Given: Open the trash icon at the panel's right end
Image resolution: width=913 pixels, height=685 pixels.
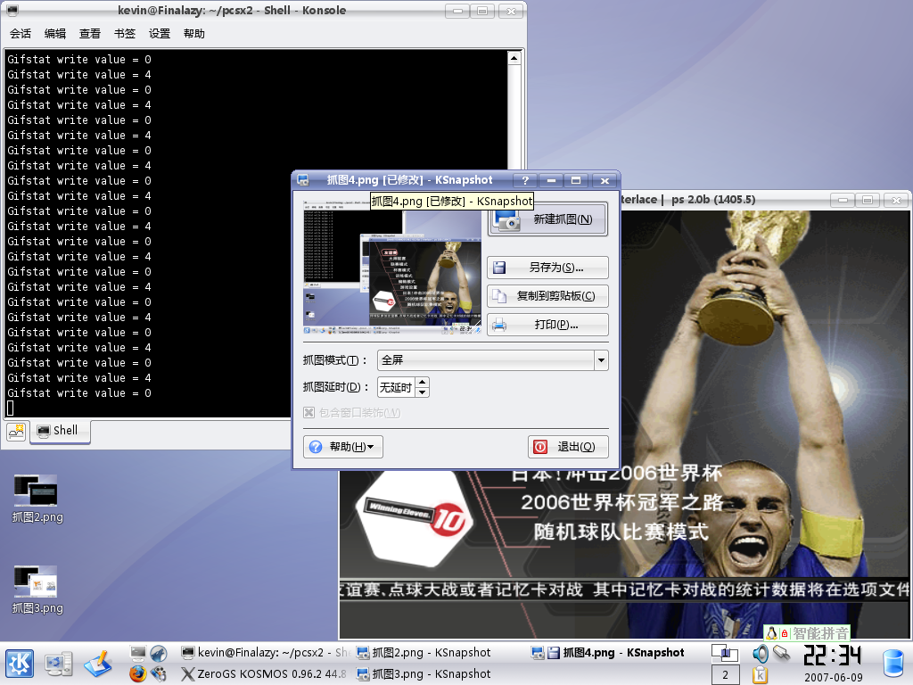Looking at the screenshot, I should (x=893, y=664).
